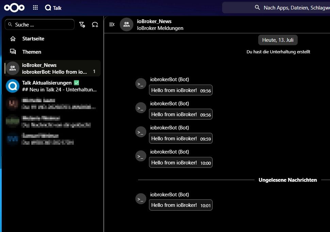Select the ioBroker_News conversation

(x=53, y=68)
